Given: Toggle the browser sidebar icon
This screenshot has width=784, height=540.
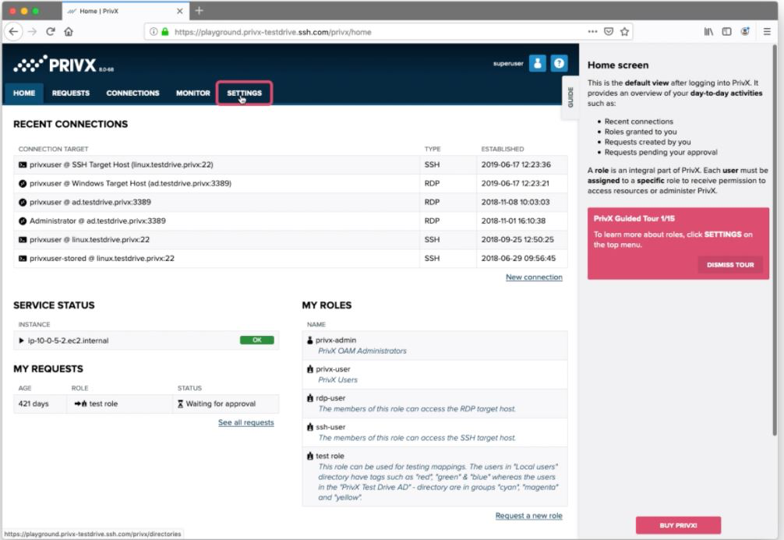Looking at the screenshot, I should pos(726,31).
